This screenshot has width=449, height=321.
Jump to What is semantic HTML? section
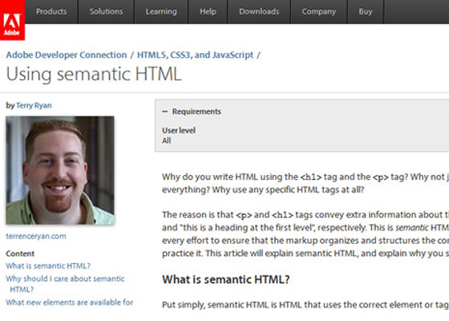(48, 266)
